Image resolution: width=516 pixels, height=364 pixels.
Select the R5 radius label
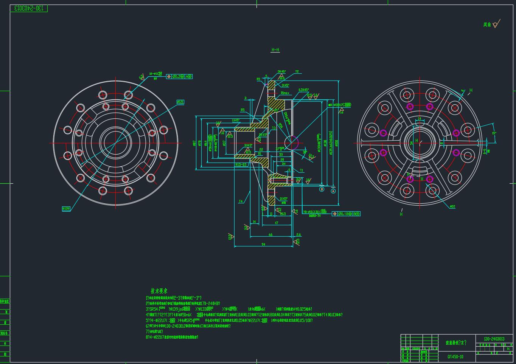pos(242,110)
